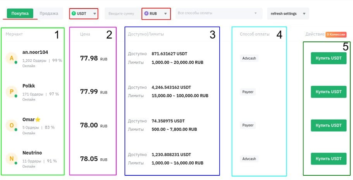Screen dimensions: 353x180
Task: Click 5 Ордеры stat for Omar
Action: pos(30,128)
